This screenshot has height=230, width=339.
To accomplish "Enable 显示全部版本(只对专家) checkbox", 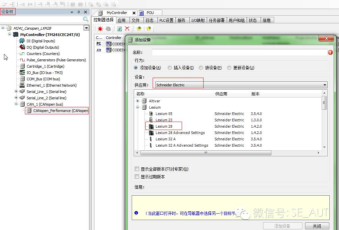I will pyautogui.click(x=137, y=169).
